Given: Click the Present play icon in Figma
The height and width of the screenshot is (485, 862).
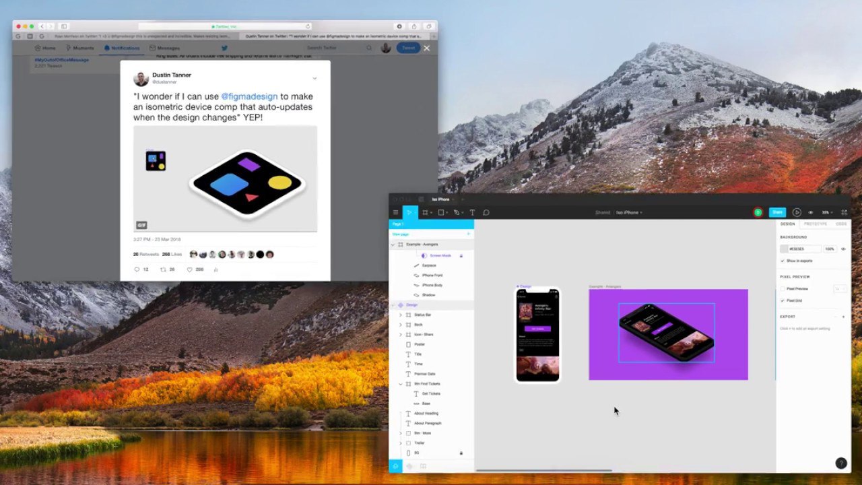Looking at the screenshot, I should (797, 212).
